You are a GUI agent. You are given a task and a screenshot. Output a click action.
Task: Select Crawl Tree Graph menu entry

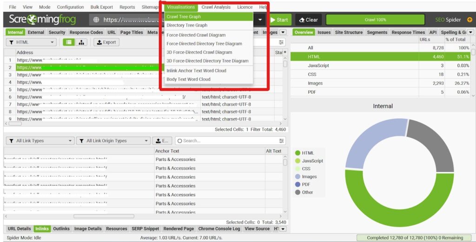[x=209, y=17]
